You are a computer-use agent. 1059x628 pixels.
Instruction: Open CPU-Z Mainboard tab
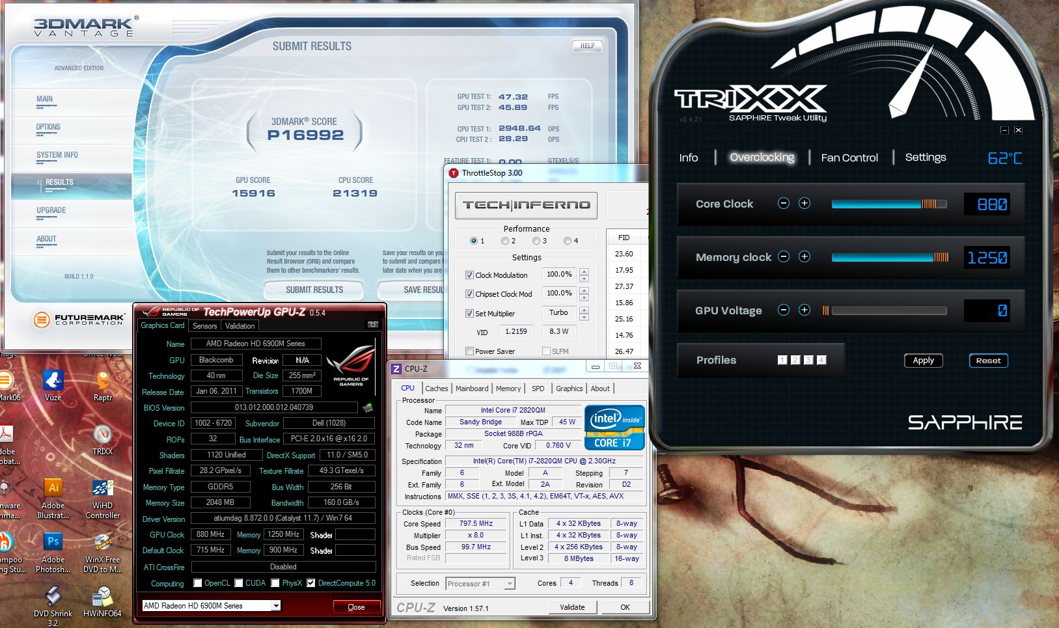point(472,389)
